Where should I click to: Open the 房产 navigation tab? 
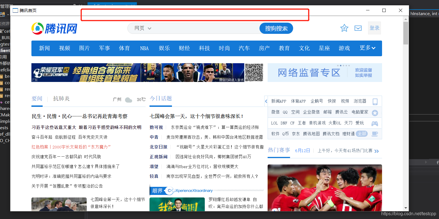(264, 48)
